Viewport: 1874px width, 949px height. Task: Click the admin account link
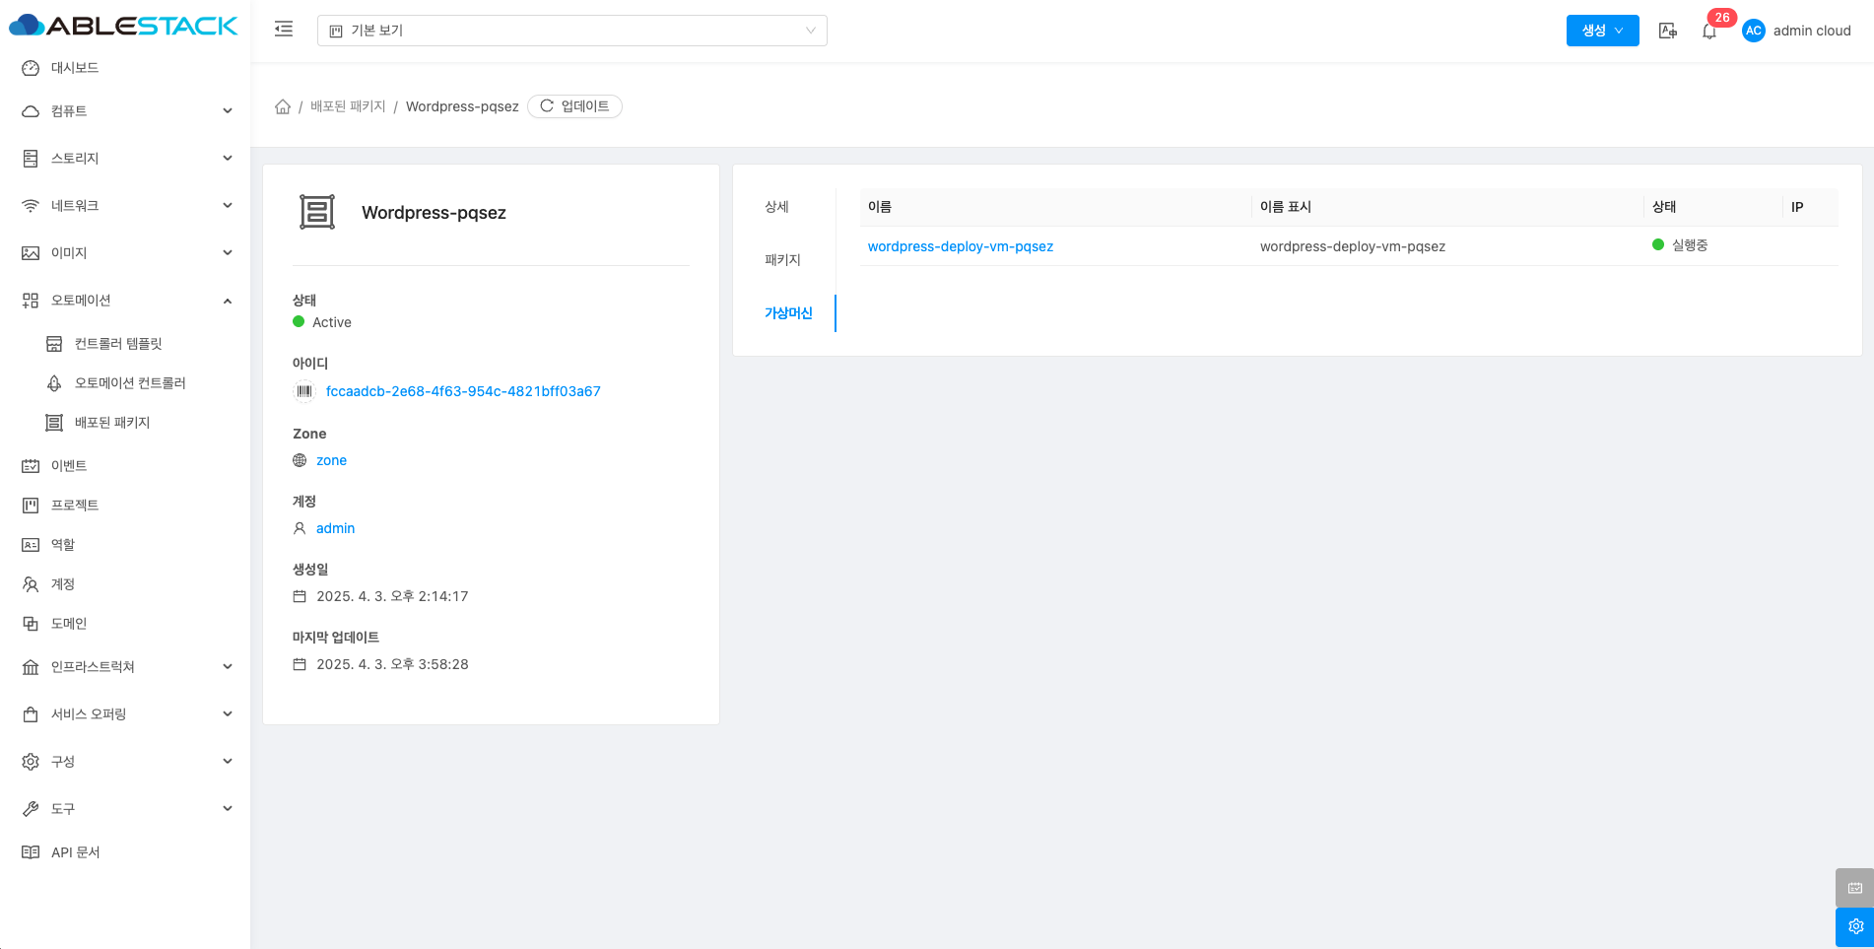click(x=335, y=528)
